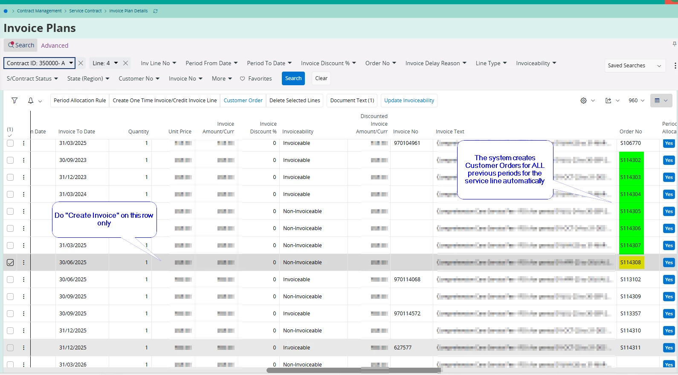Open the Invoiceability filter dropdown
678x375 pixels.
(536, 63)
